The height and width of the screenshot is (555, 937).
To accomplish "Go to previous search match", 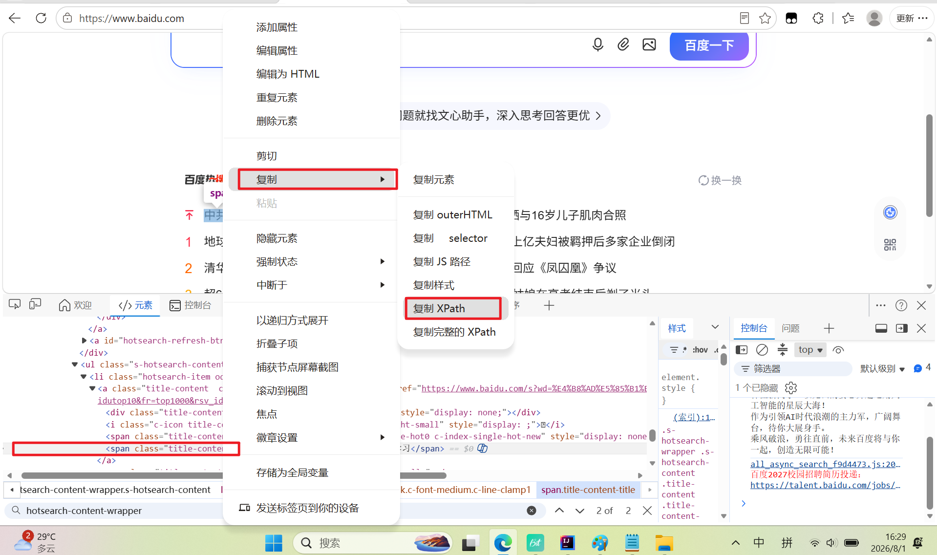I will (559, 511).
